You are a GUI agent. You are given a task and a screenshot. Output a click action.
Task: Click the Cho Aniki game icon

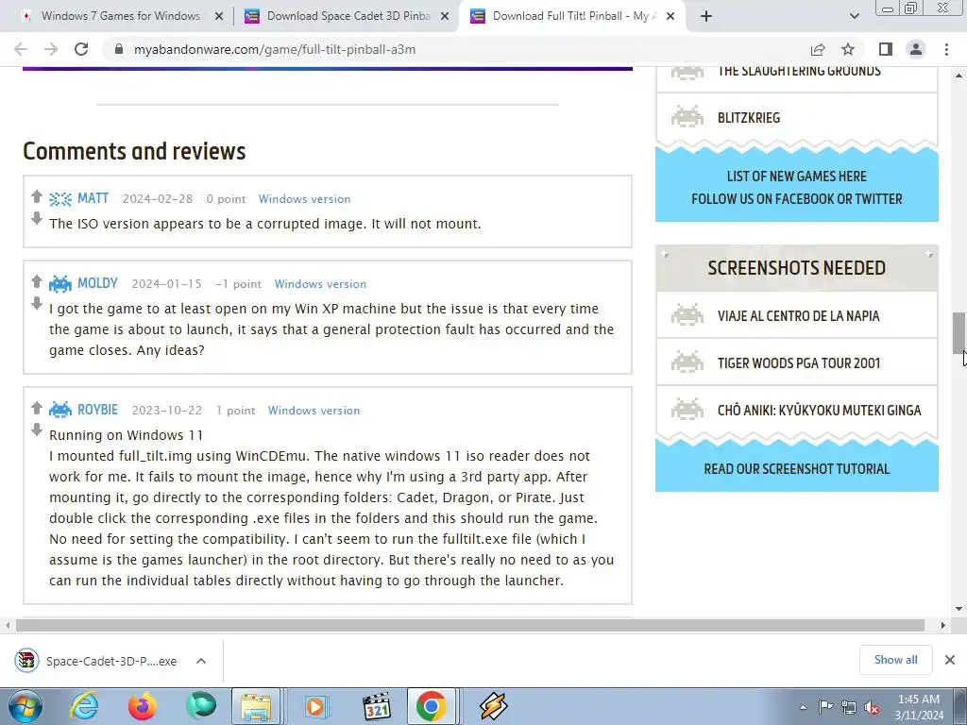pos(687,410)
